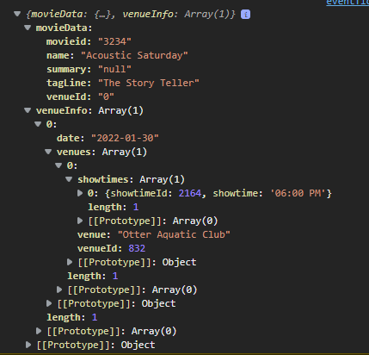The height and width of the screenshot is (355, 369).
Task: Select the movieid "3234" value
Action: pos(114,41)
